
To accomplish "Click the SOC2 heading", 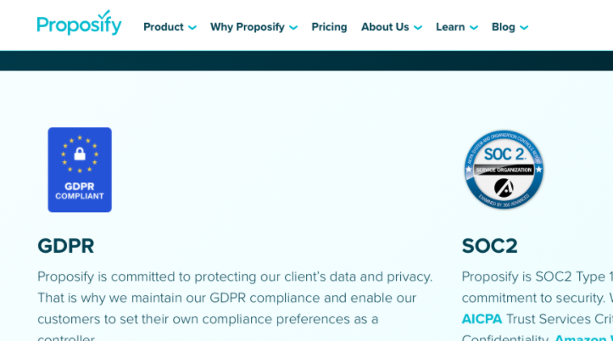I will tap(489, 246).
